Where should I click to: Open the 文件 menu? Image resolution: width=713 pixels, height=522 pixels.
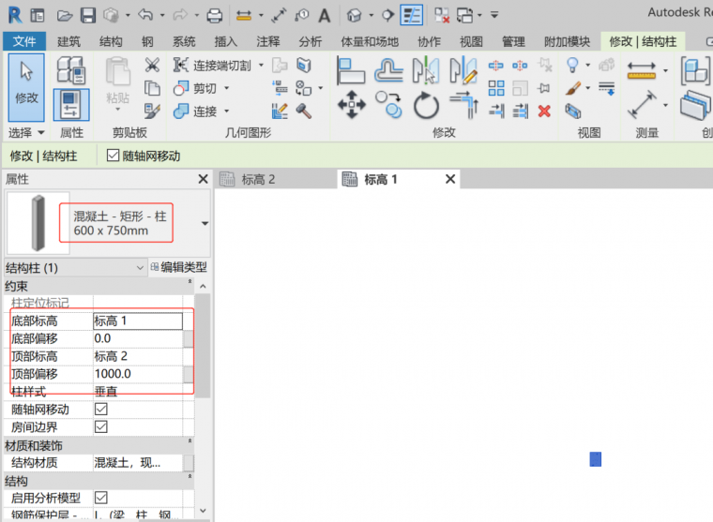(24, 42)
